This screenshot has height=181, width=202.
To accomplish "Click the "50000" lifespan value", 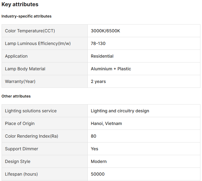I will click(98, 174).
